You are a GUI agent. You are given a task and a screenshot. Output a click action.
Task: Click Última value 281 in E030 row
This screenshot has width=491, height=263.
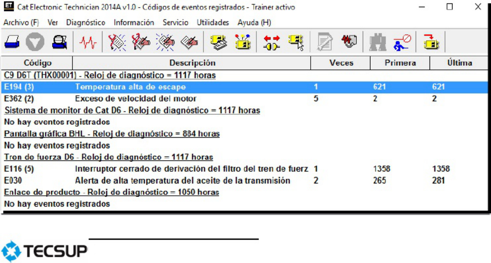(x=439, y=180)
